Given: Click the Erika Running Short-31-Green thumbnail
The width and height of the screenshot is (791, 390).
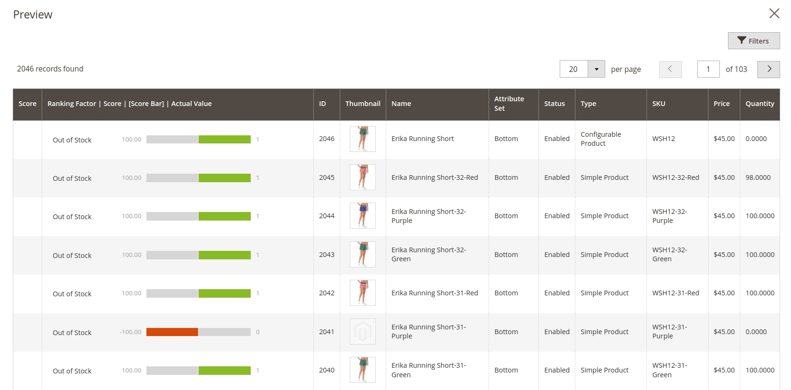Looking at the screenshot, I should tap(363, 370).
